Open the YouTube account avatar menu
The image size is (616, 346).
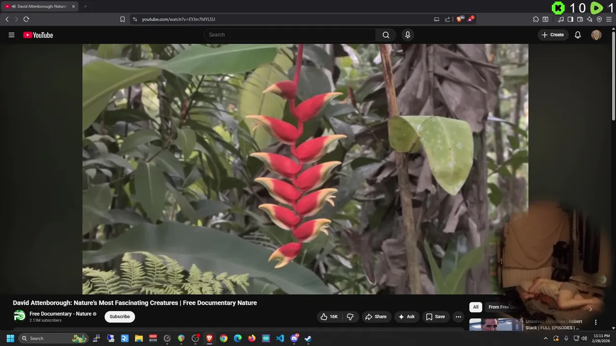[x=596, y=35]
